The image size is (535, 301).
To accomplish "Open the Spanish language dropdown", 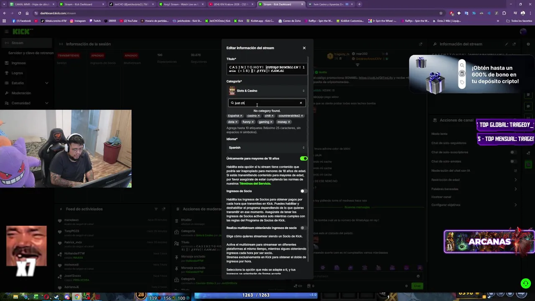I will pyautogui.click(x=267, y=148).
